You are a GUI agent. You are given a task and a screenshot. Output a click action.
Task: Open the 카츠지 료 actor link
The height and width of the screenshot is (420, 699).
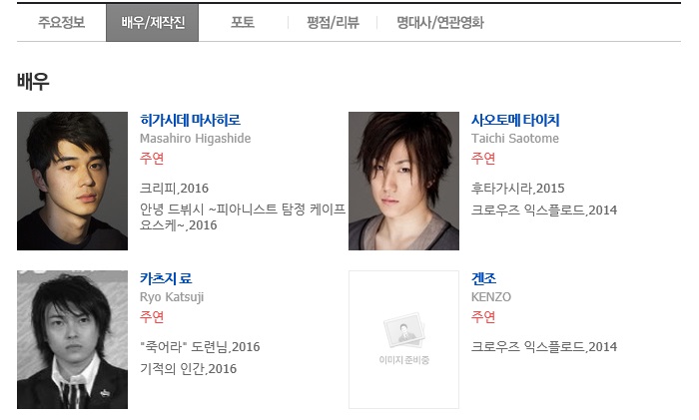pos(166,278)
